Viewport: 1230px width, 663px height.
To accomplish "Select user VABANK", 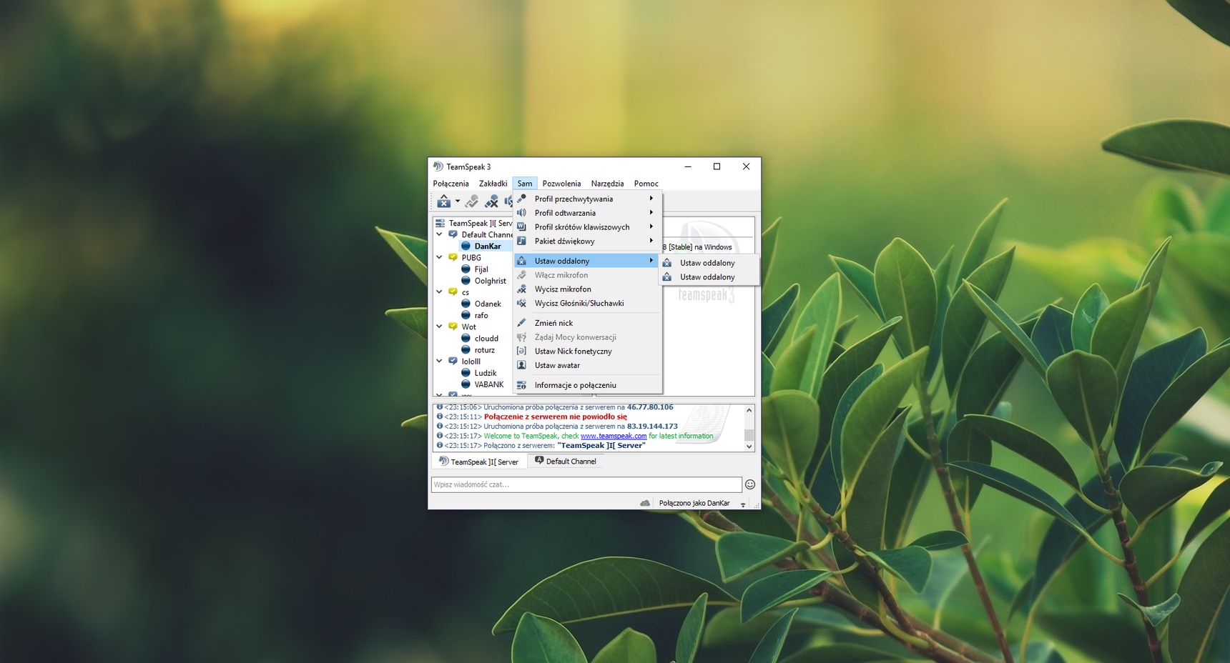I will tap(489, 384).
